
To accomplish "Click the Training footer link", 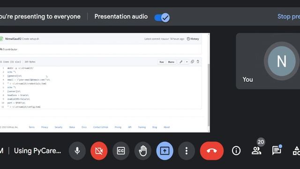I will pos(142,127).
